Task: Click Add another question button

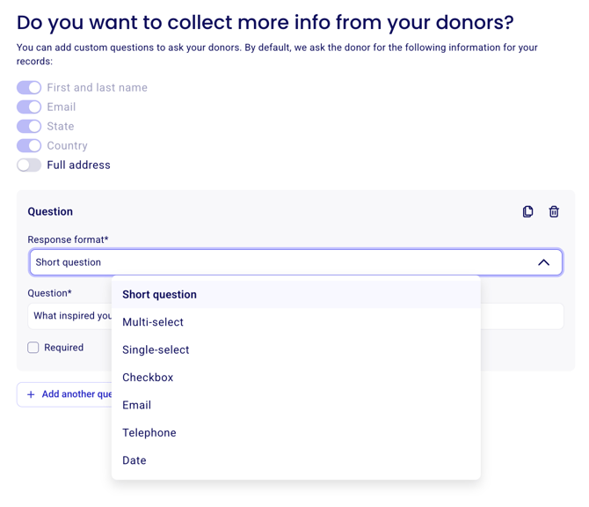Action: [64, 394]
